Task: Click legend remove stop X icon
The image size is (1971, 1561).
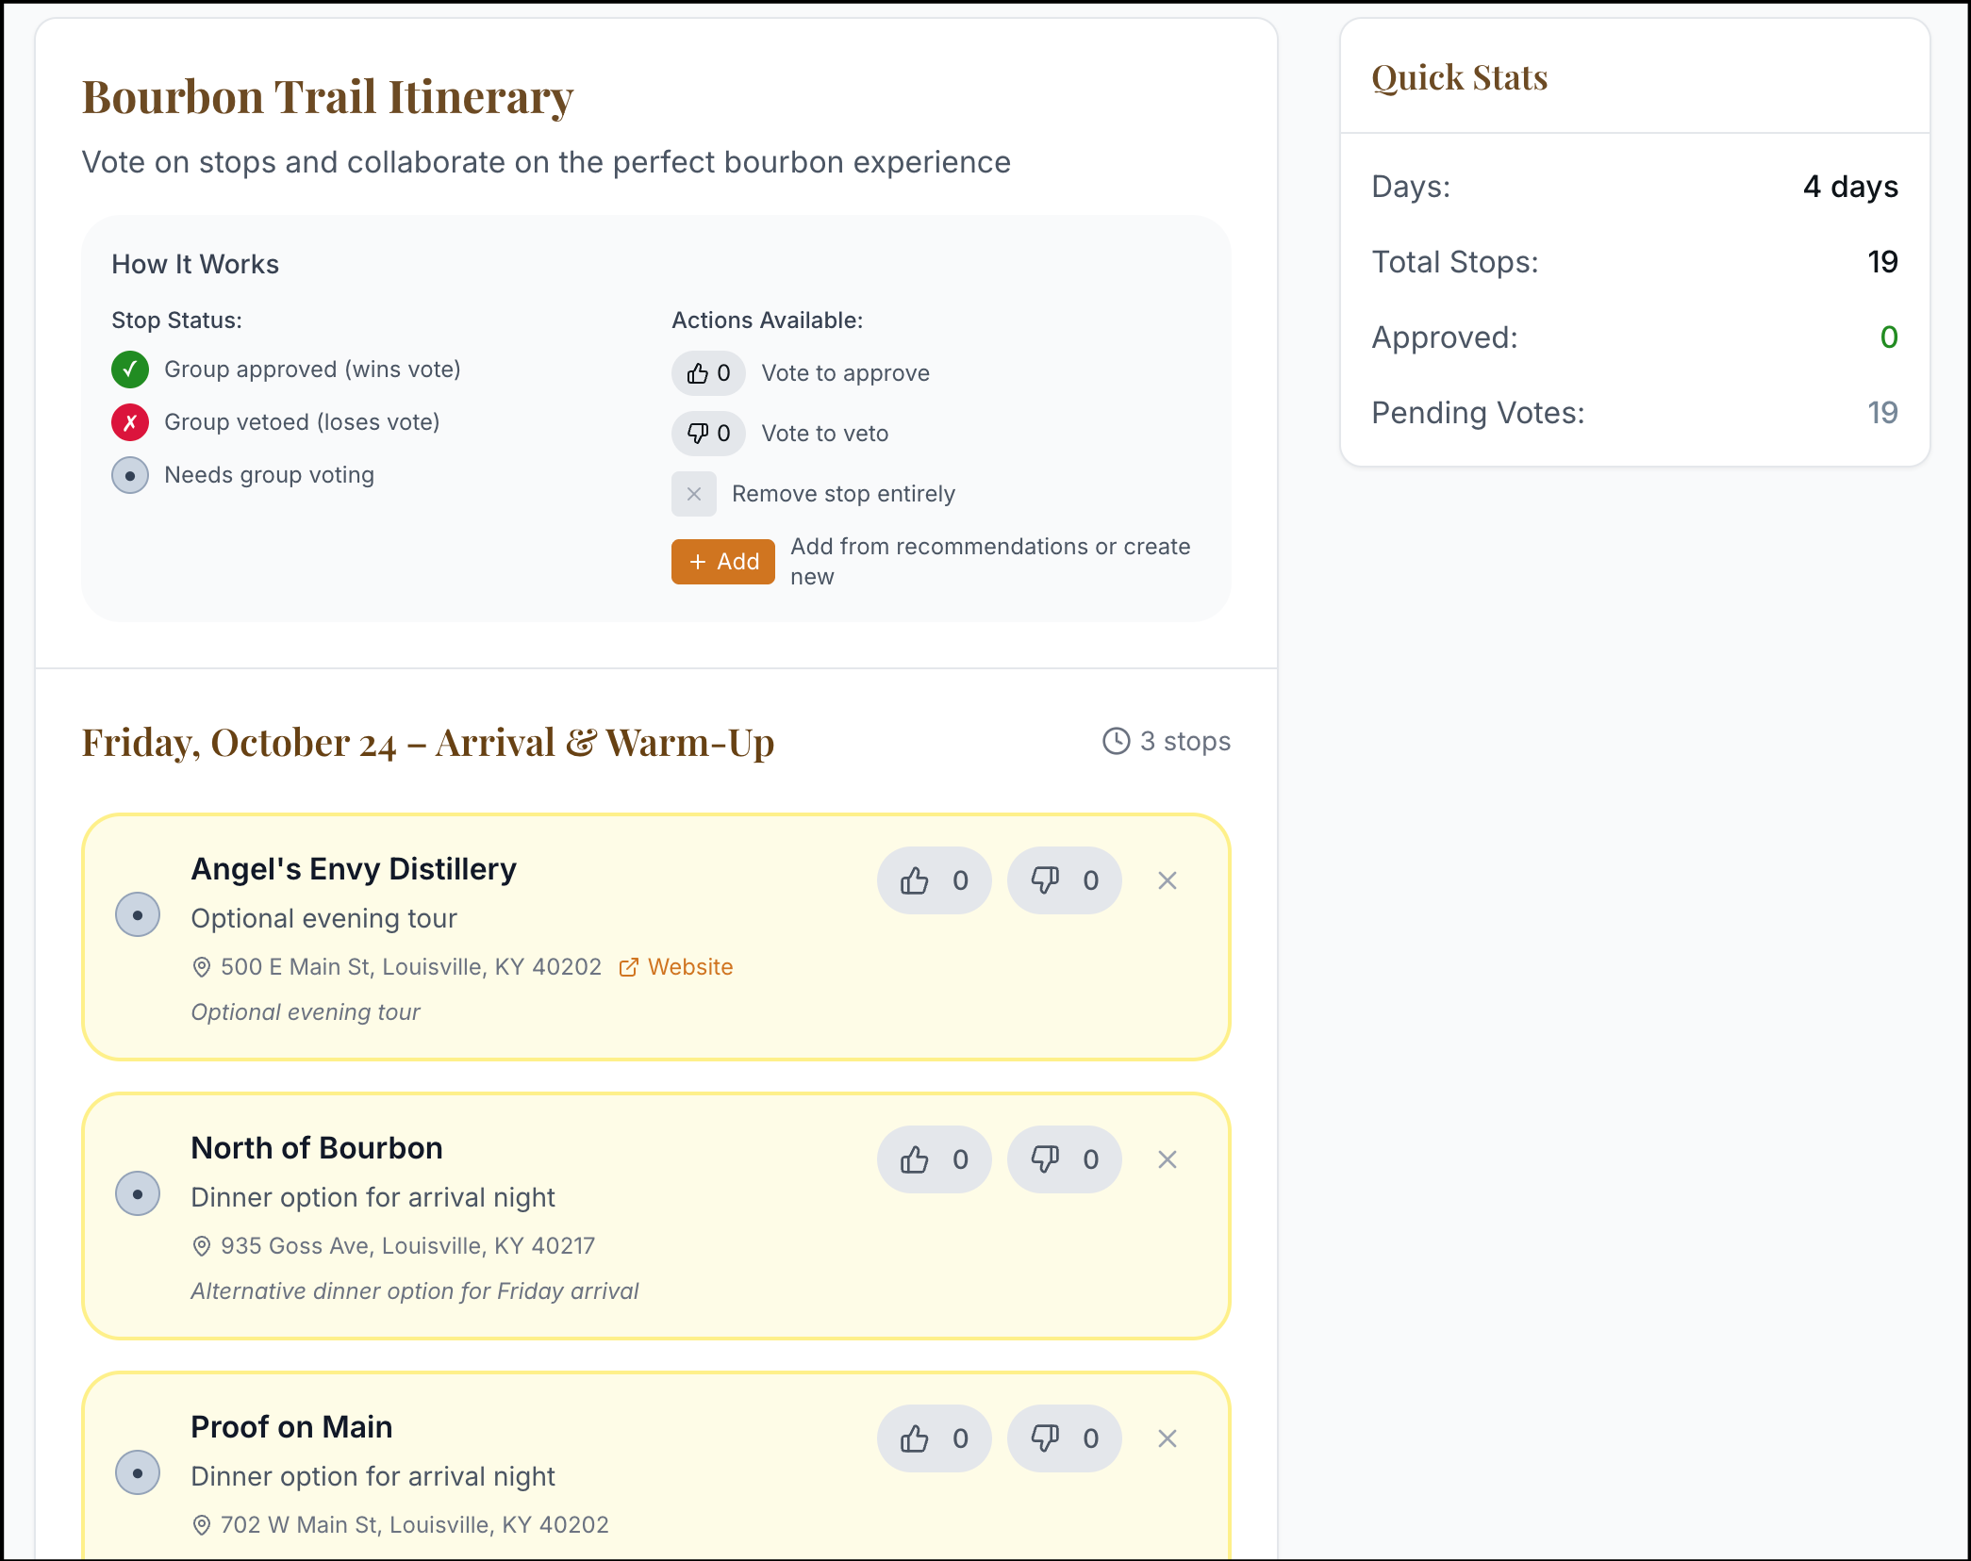Action: [x=694, y=494]
